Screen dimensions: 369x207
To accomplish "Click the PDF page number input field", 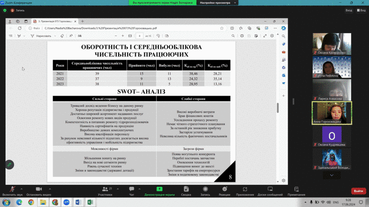I will pyautogui.click(x=139, y=36).
